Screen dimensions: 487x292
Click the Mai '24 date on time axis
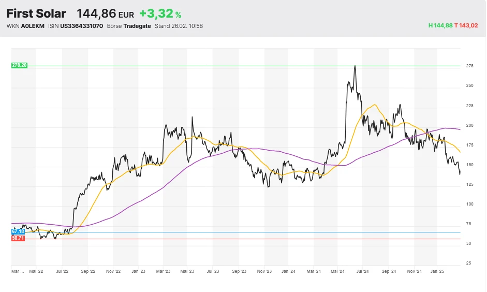(x=337, y=271)
